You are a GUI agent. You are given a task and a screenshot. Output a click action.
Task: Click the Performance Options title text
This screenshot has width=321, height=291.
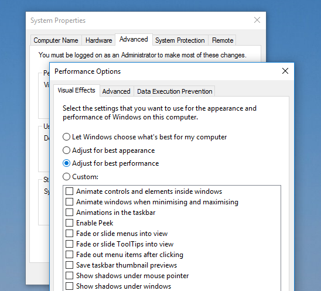88,71
